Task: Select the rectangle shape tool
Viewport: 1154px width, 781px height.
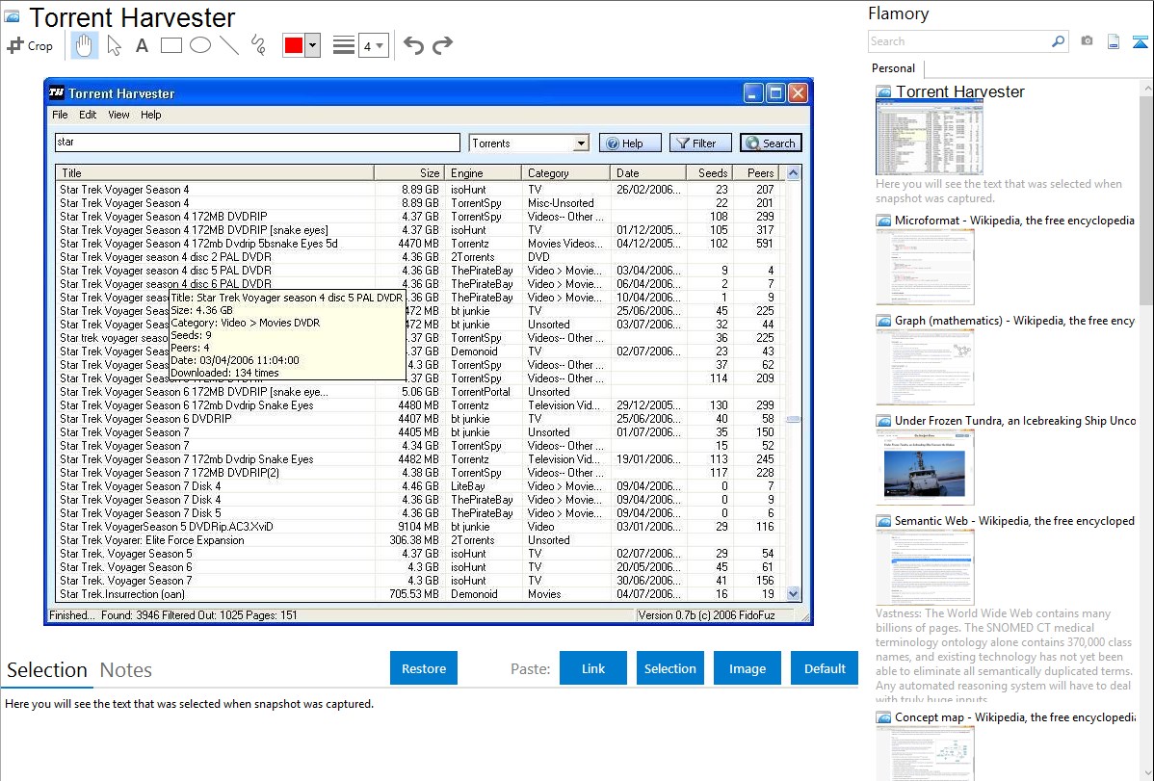Action: coord(170,45)
